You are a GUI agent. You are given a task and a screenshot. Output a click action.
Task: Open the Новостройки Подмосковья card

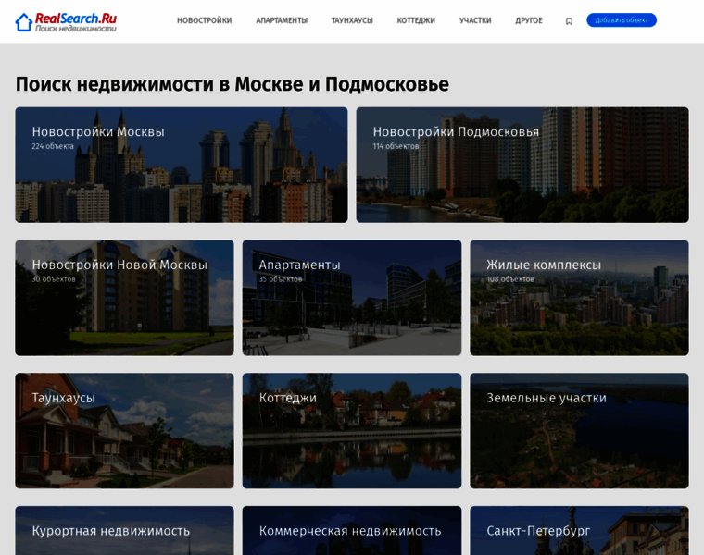click(522, 165)
